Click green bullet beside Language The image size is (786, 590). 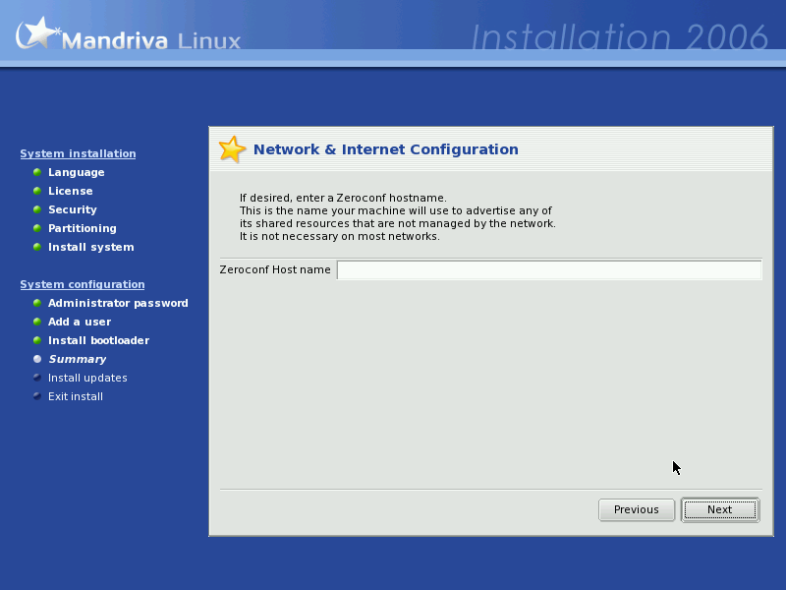pos(37,172)
